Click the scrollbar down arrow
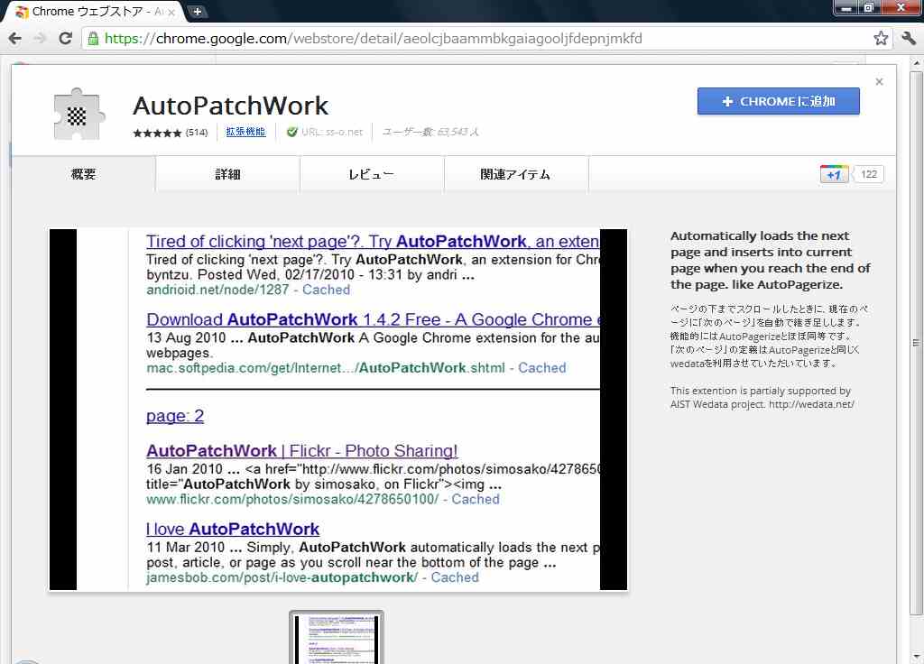 coord(916,655)
